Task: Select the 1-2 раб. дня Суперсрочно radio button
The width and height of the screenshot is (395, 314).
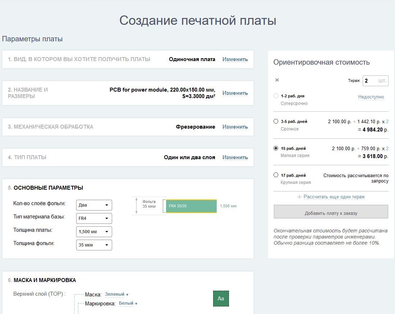Action: pyautogui.click(x=276, y=96)
